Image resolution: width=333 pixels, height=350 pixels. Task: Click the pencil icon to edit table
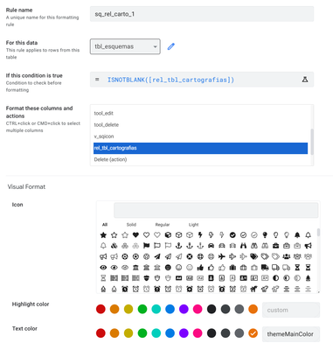tap(171, 46)
